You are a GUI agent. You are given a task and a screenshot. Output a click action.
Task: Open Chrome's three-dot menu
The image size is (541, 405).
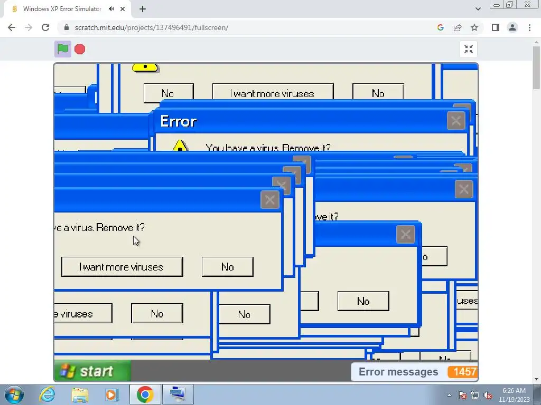(529, 27)
